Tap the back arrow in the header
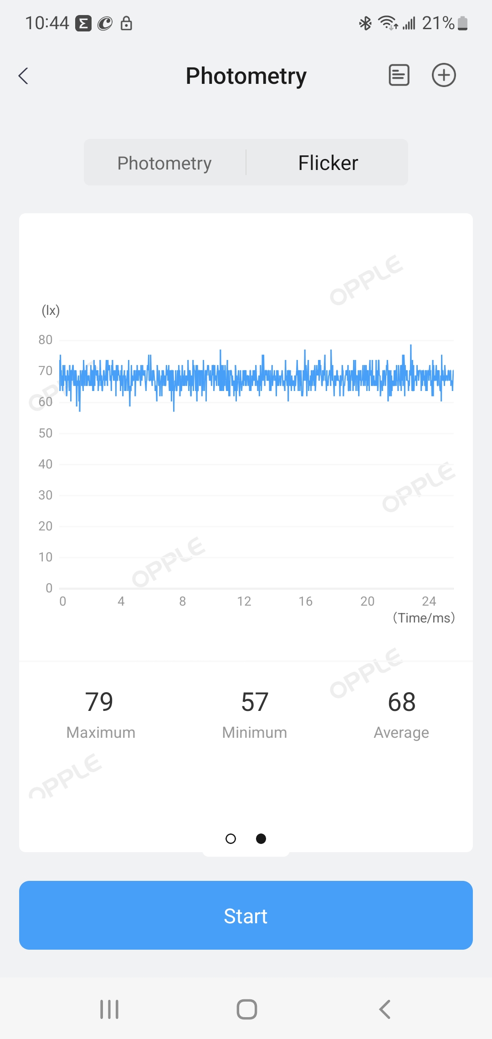492x1039 pixels. tap(24, 76)
